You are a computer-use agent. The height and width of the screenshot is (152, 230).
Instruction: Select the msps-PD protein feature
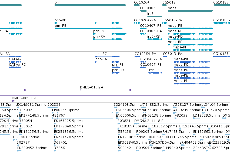click(x=192, y=73)
